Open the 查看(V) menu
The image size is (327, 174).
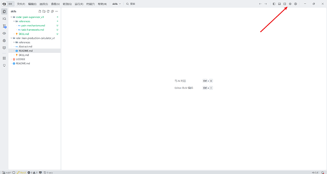tap(55, 4)
